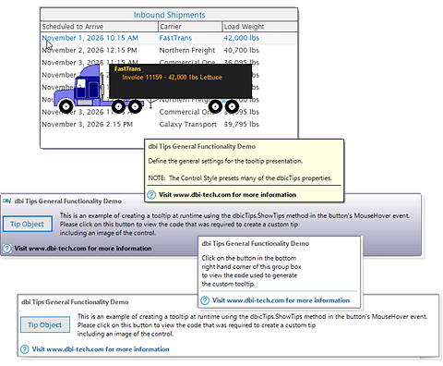The image size is (443, 366).
Task: Click the small white tooltip's title text
Action: (x=256, y=244)
